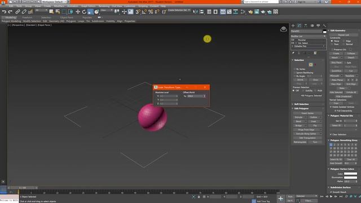Activate the Select and Rotate tool
Screen dimensions: 361x203
point(84,11)
